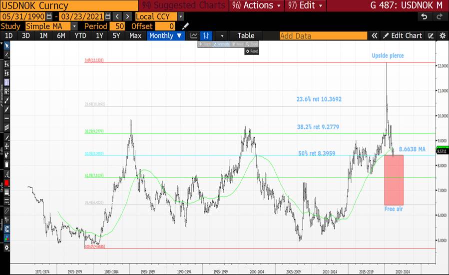449x275 pixels.
Task: Click the Reset button on chart
Action: [x=252, y=51]
